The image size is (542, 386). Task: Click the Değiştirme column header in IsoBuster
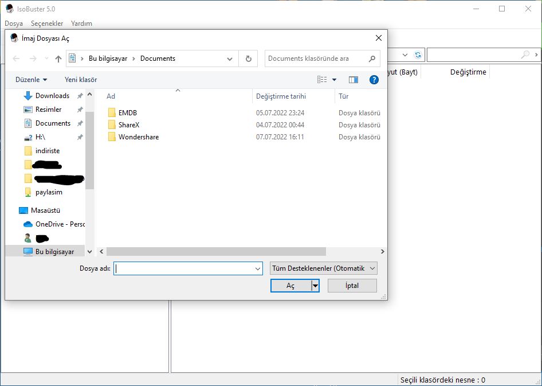(x=468, y=72)
